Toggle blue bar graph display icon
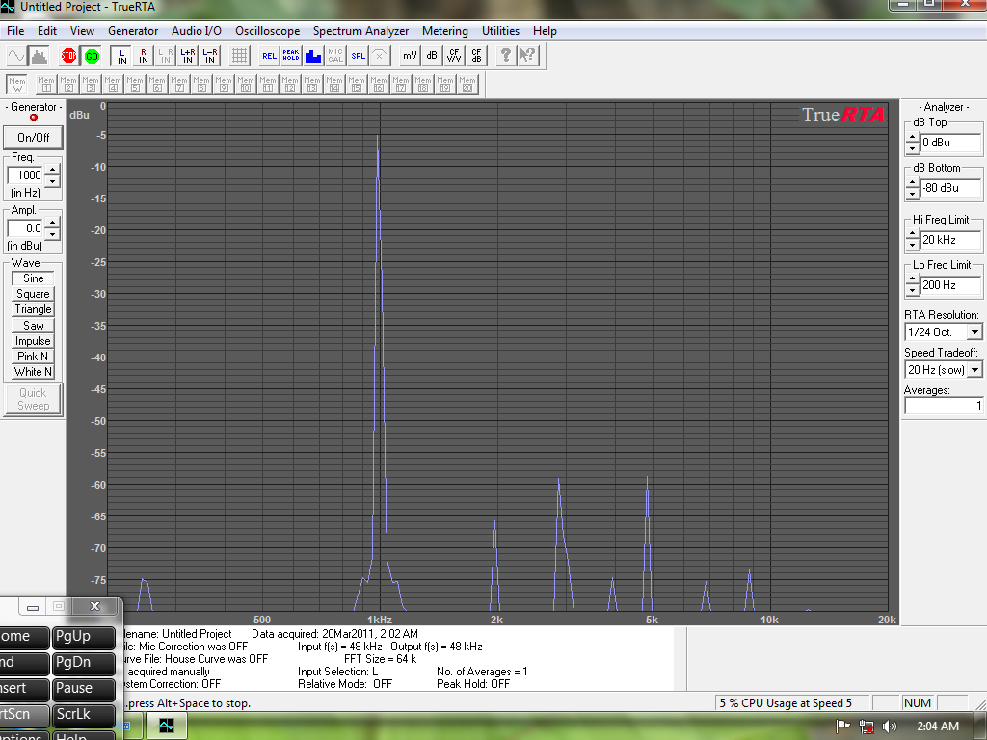The image size is (987, 740). pos(313,56)
